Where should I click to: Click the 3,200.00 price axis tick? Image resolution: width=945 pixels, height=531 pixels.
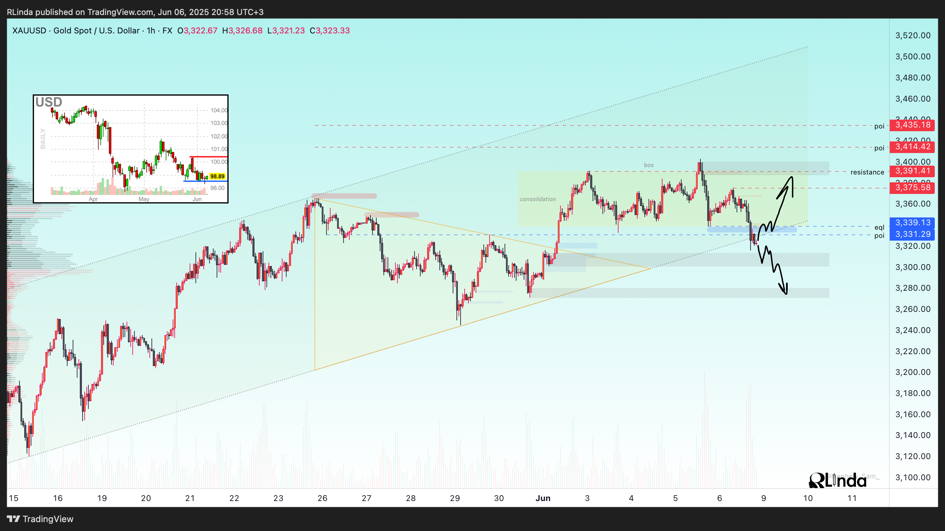click(x=913, y=372)
